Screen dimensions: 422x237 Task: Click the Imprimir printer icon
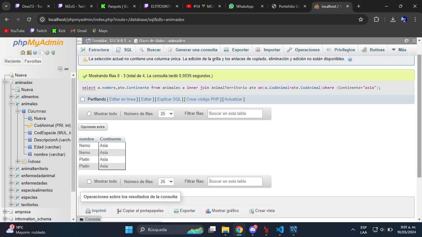[x=88, y=211]
